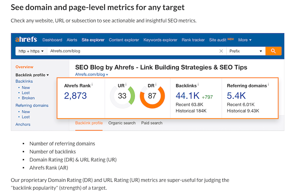The height and width of the screenshot is (194, 293).
Task: Open Dashboard in the top navigation
Action: 52,40
